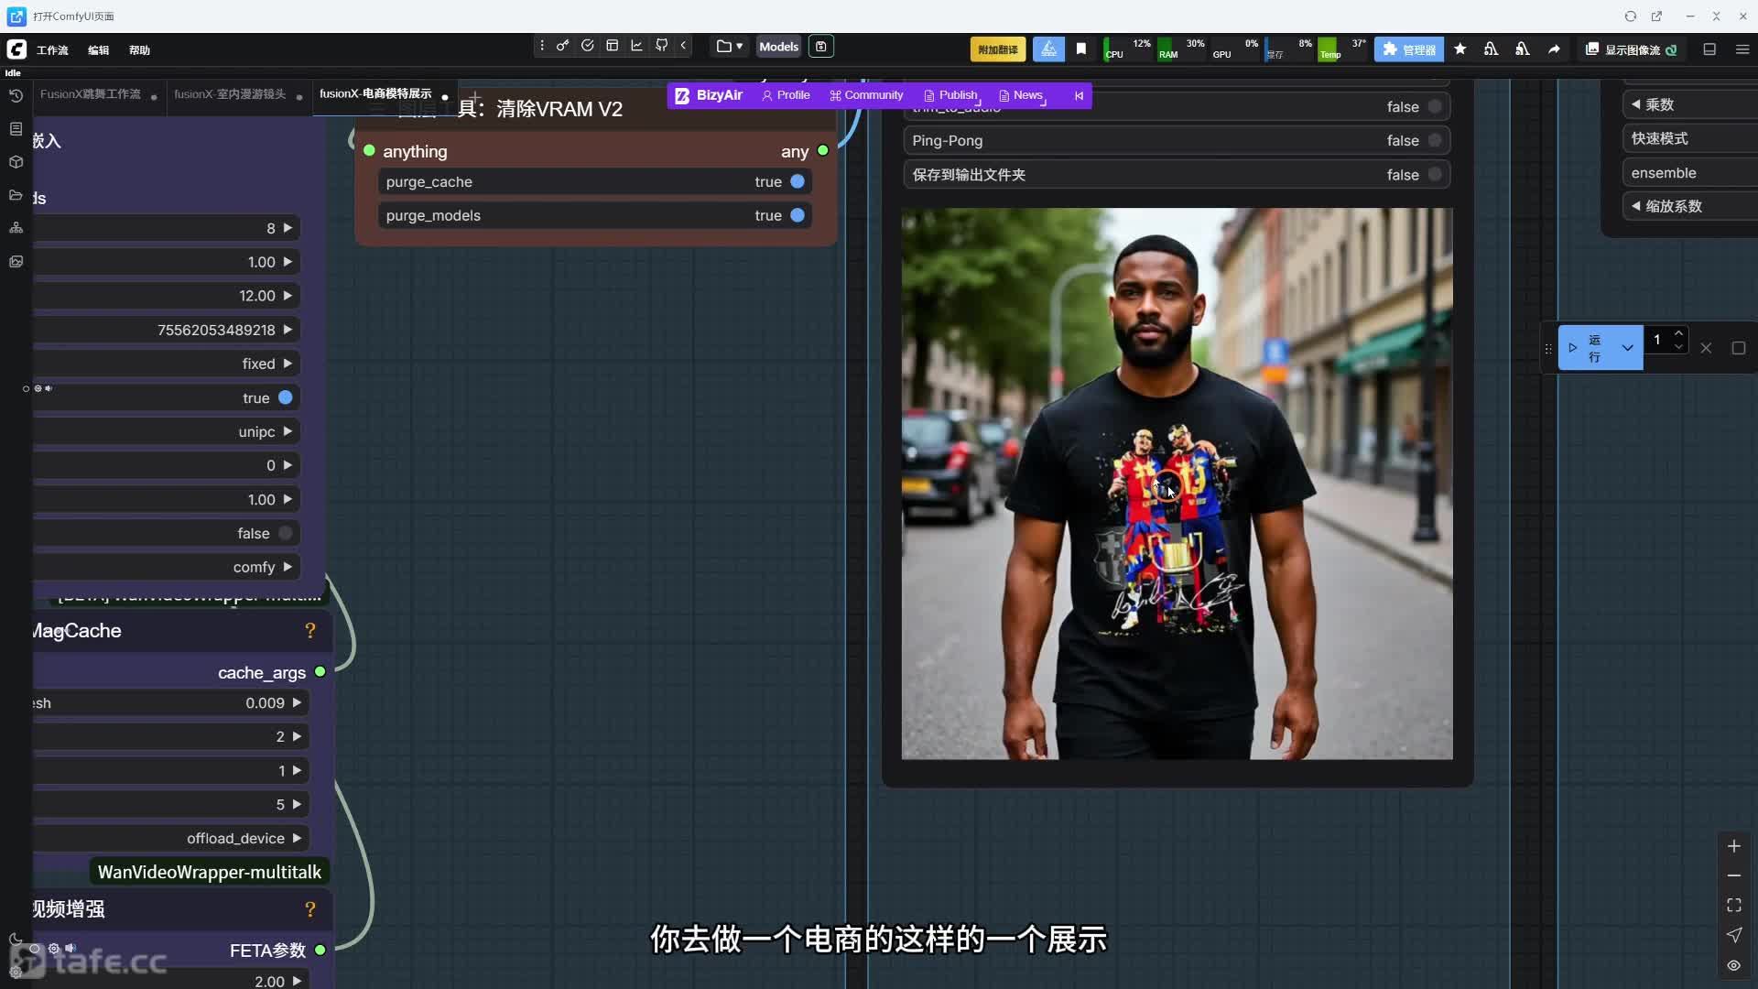This screenshot has width=1758, height=989.
Task: Open the folder dropdown in toolbar
Action: coord(730,46)
